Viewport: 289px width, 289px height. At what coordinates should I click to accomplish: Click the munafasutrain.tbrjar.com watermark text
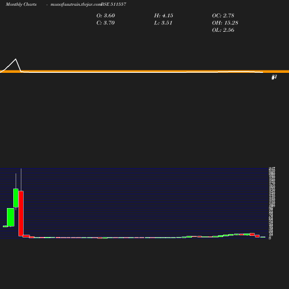point(76,4)
